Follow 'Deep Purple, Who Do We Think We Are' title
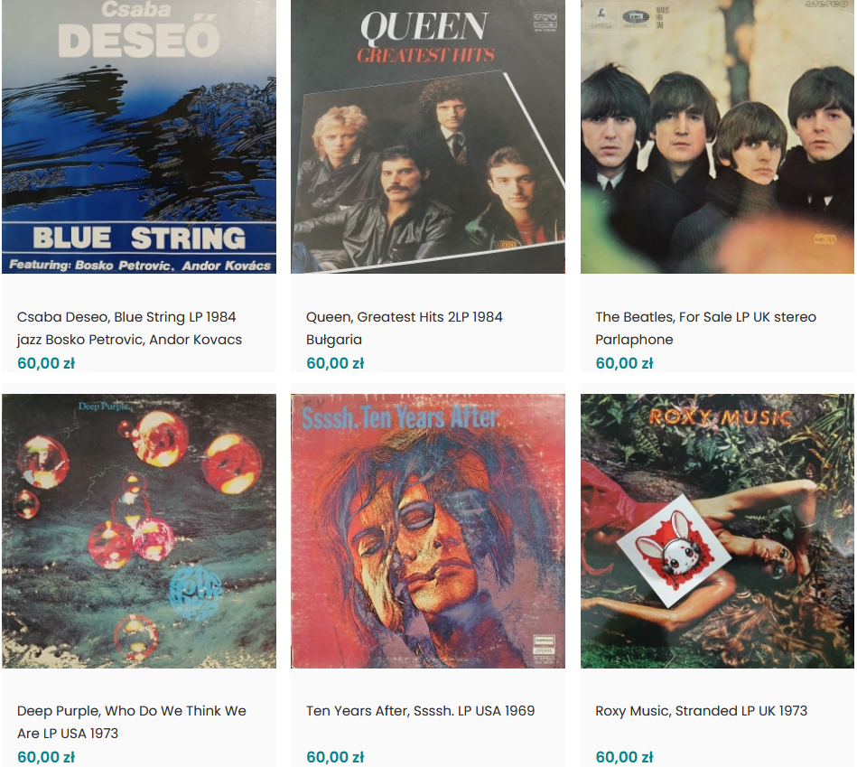 pos(132,722)
